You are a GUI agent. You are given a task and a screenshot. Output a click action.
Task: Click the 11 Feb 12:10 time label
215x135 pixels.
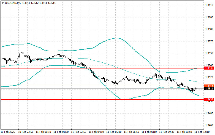click(x=202, y=132)
